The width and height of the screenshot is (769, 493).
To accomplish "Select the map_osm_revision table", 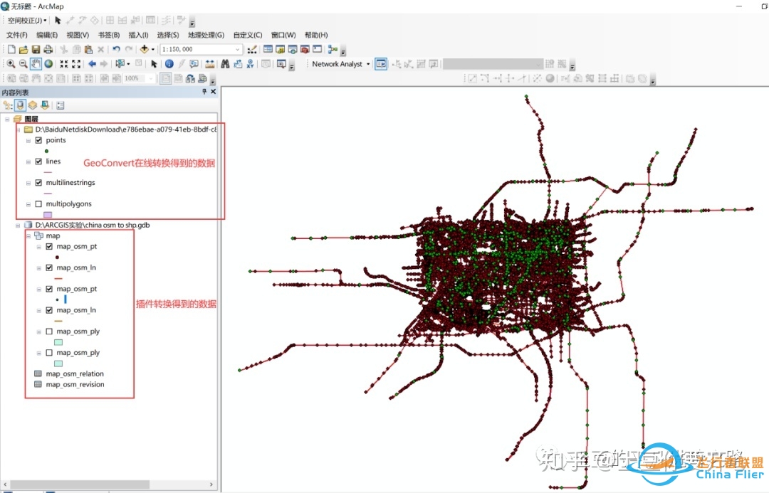I will pos(75,384).
